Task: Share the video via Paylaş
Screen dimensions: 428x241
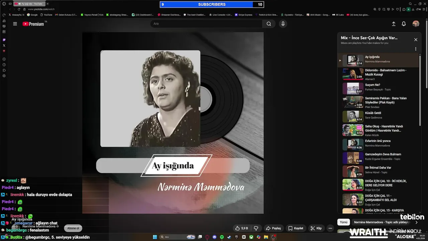Action: click(x=273, y=228)
